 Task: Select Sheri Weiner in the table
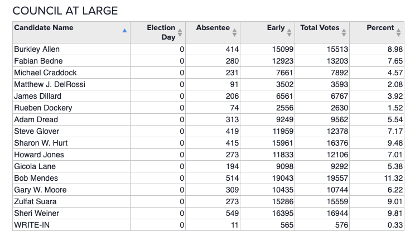[36, 213]
